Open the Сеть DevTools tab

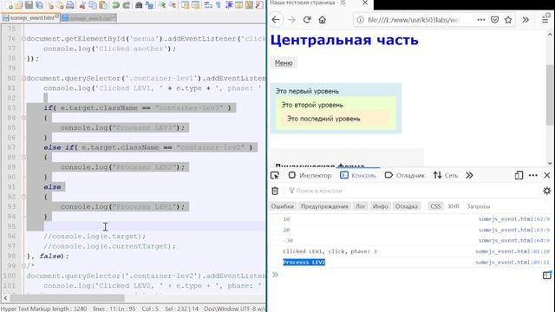pos(445,175)
